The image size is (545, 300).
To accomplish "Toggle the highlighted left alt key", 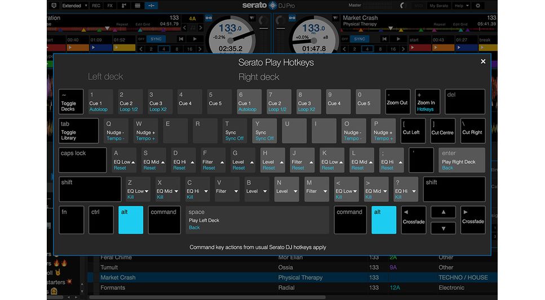I will pos(131,220).
